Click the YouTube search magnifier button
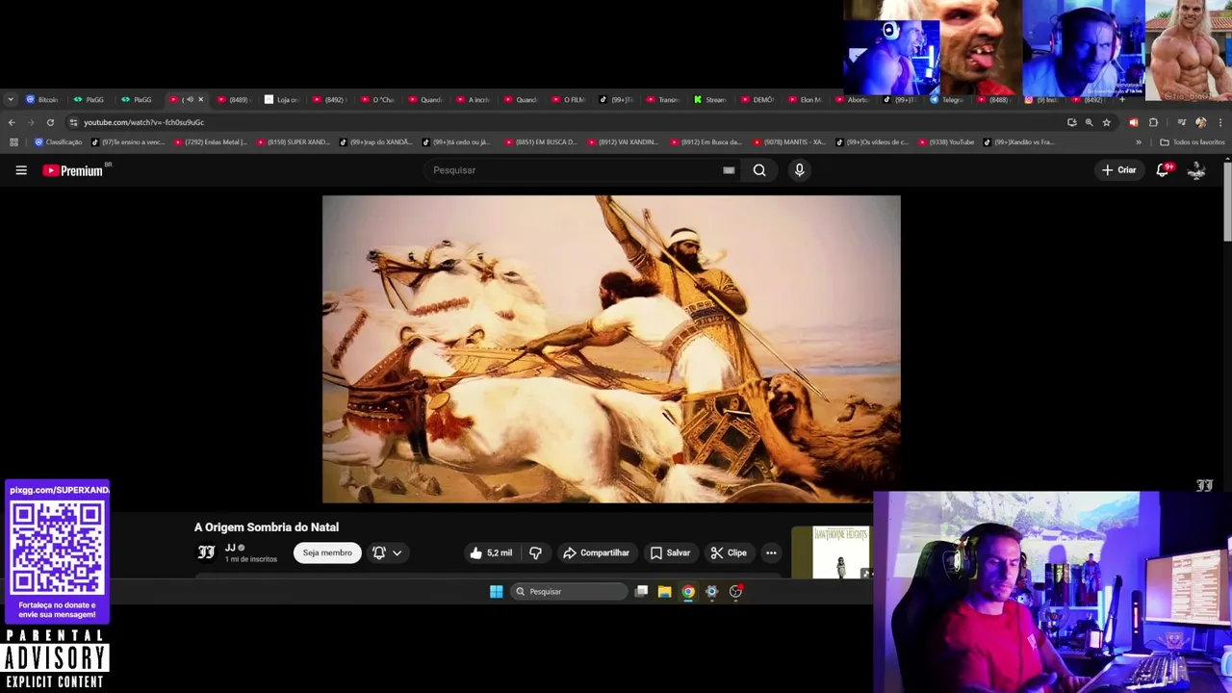Image resolution: width=1232 pixels, height=693 pixels. (x=759, y=170)
